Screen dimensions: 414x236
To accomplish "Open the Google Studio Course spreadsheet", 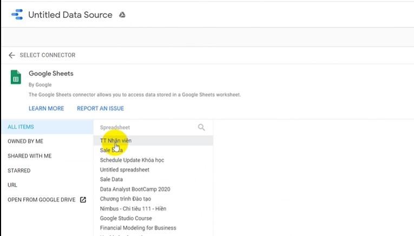I will coord(126,218).
